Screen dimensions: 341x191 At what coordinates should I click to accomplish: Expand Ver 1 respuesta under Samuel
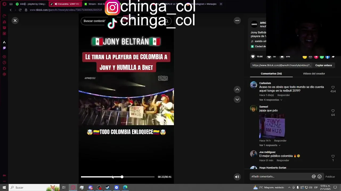click(270, 145)
